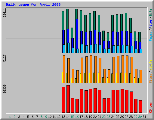The image size is (154, 120).
Task: Click the cyan Pages bar for day 28
Action: tap(132, 49)
